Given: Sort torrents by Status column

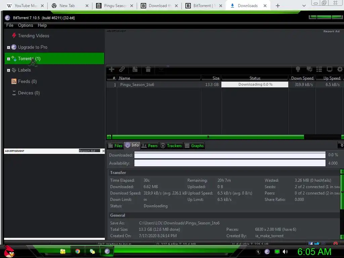Looking at the screenshot, I should click(x=255, y=78).
